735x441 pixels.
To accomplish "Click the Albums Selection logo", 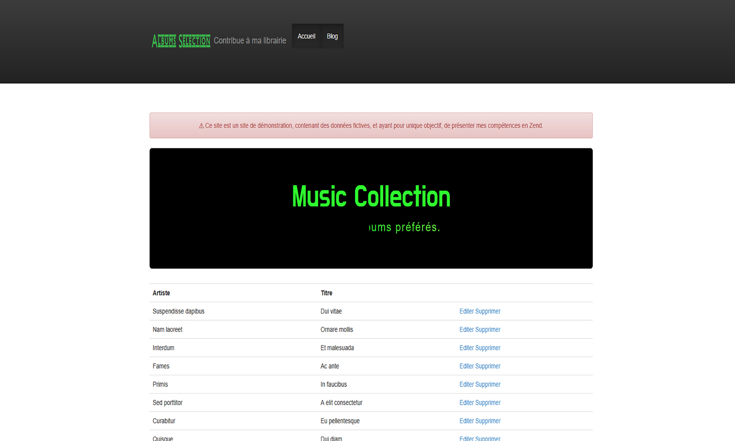I will pyautogui.click(x=181, y=41).
